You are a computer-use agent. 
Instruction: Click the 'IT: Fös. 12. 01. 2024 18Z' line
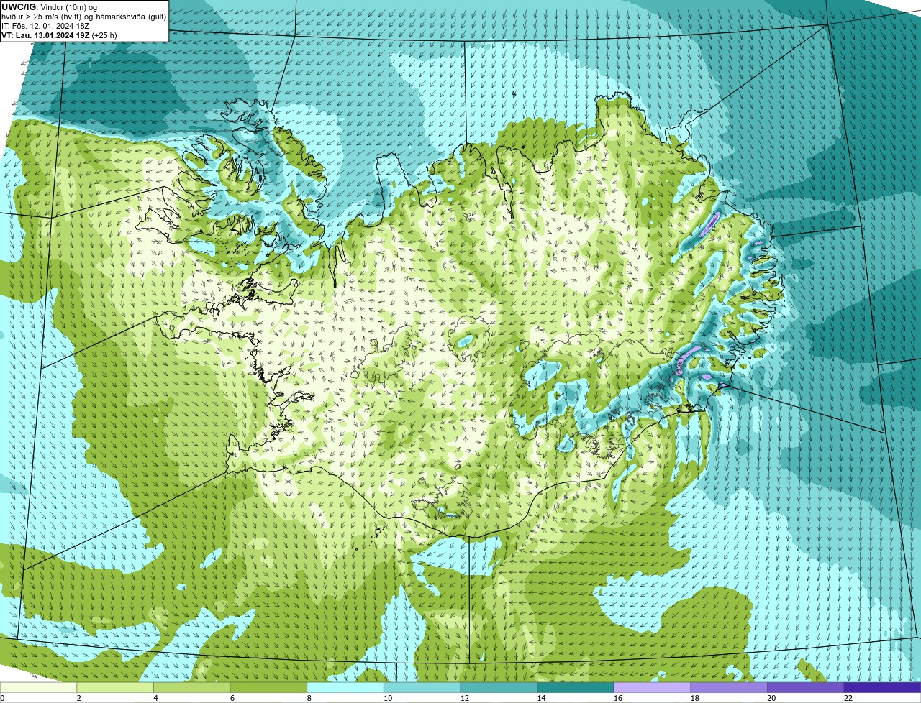(x=45, y=26)
